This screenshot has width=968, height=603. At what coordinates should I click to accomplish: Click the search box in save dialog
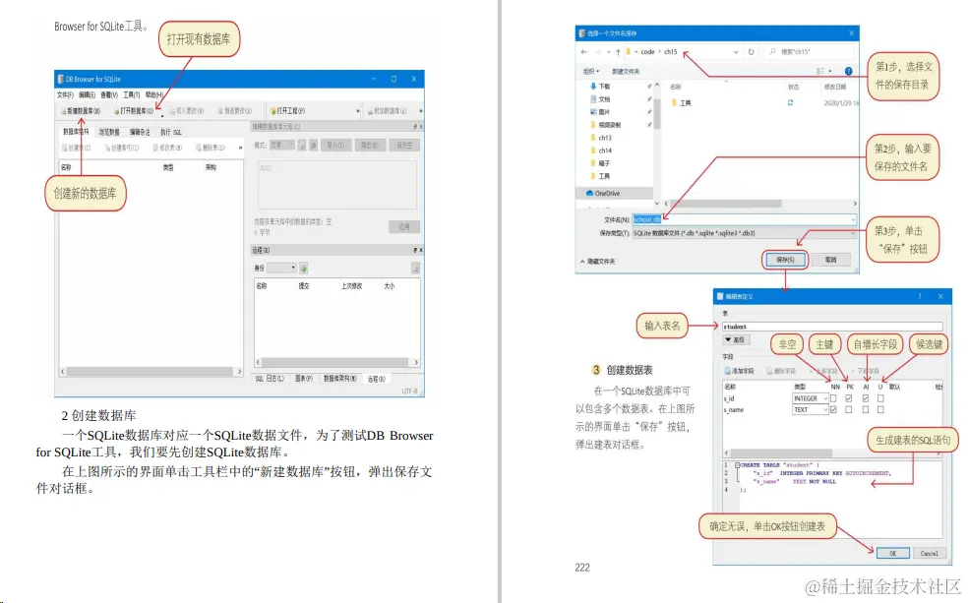[810, 52]
